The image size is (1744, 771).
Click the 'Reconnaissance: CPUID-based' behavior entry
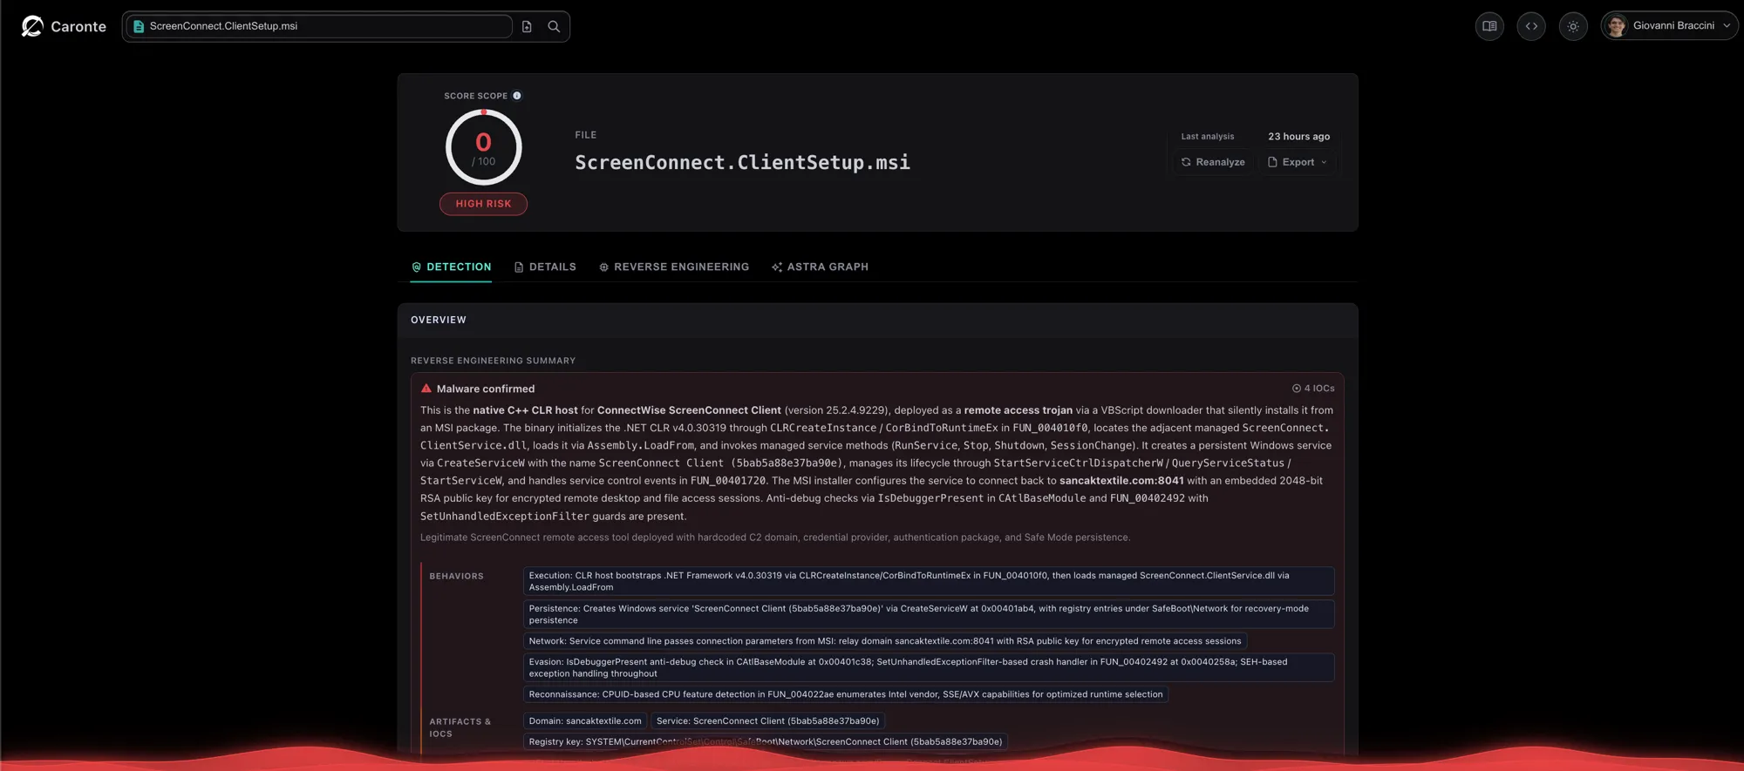(x=846, y=694)
